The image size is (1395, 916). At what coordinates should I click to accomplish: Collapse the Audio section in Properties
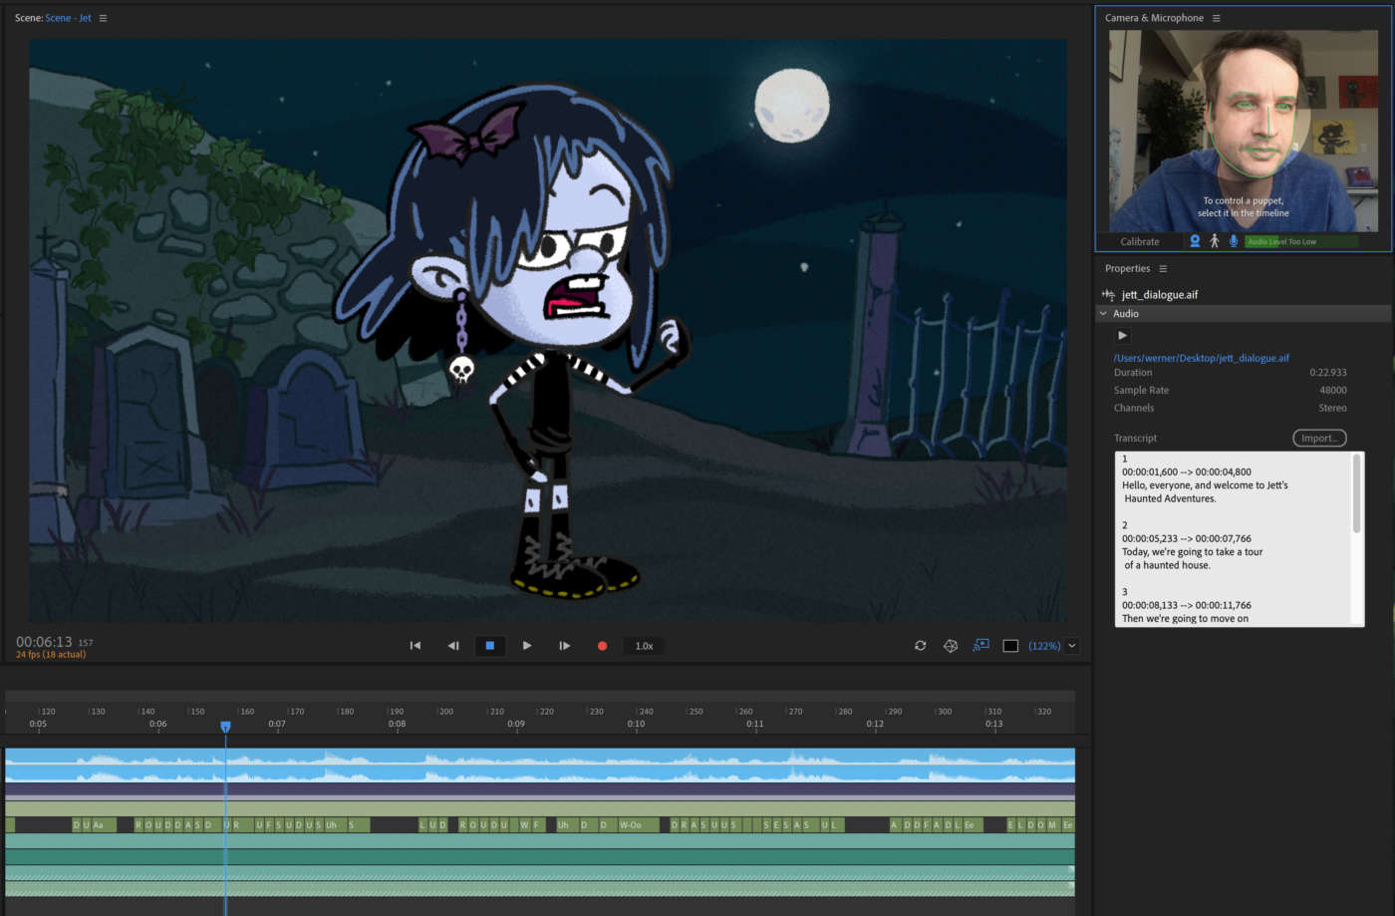1103,313
